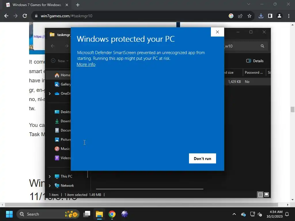Screen dimensions: 295x221
Task: Click the browser horizontal scrollbar
Action: click(x=141, y=205)
